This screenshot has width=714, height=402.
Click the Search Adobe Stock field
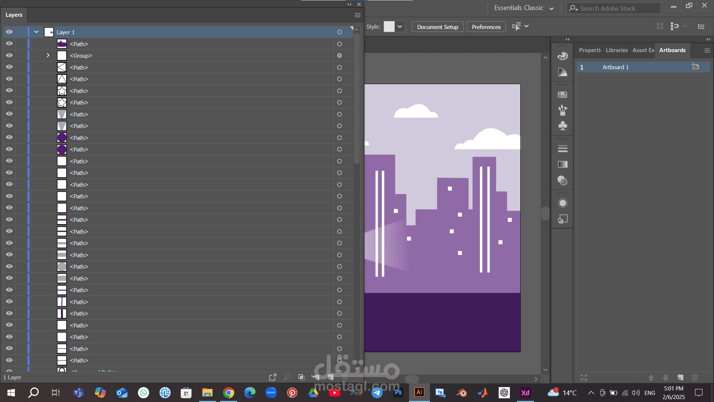614,8
